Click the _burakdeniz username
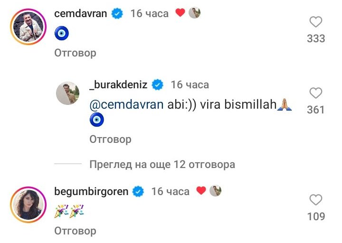 [118, 84]
